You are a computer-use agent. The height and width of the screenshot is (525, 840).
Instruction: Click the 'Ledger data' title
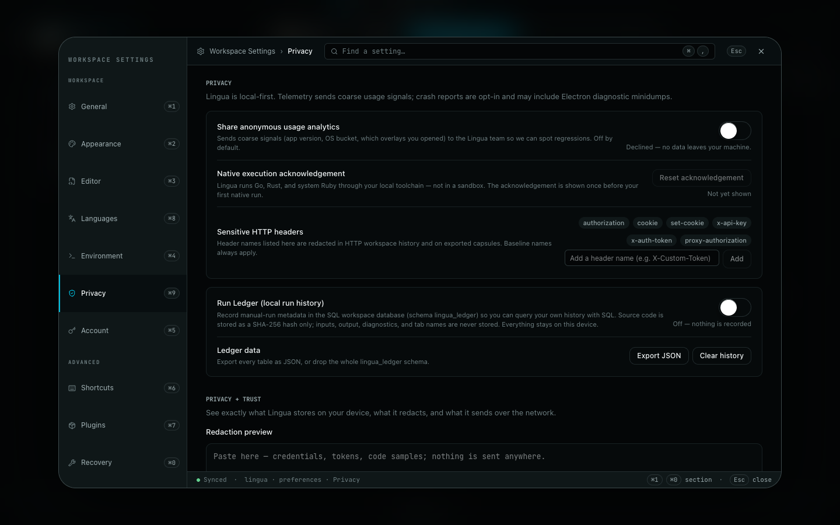click(239, 351)
